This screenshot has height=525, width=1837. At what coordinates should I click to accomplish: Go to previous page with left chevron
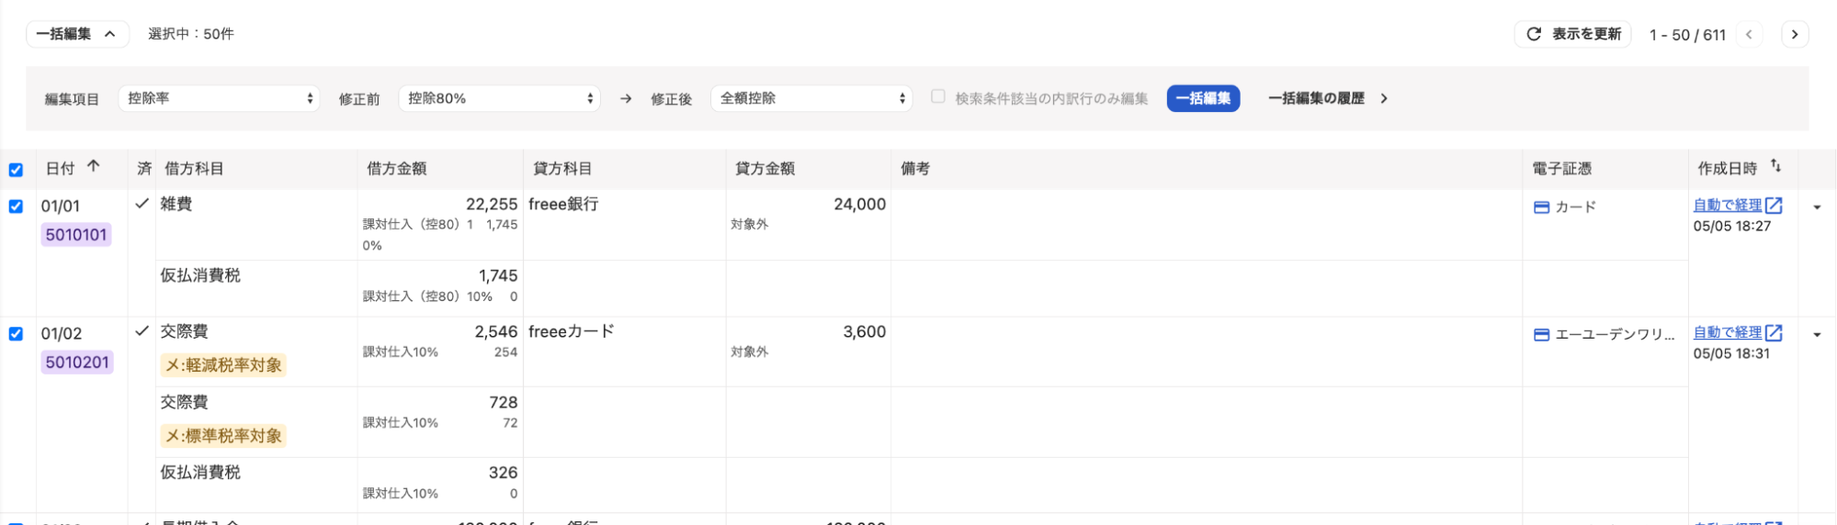(1749, 35)
